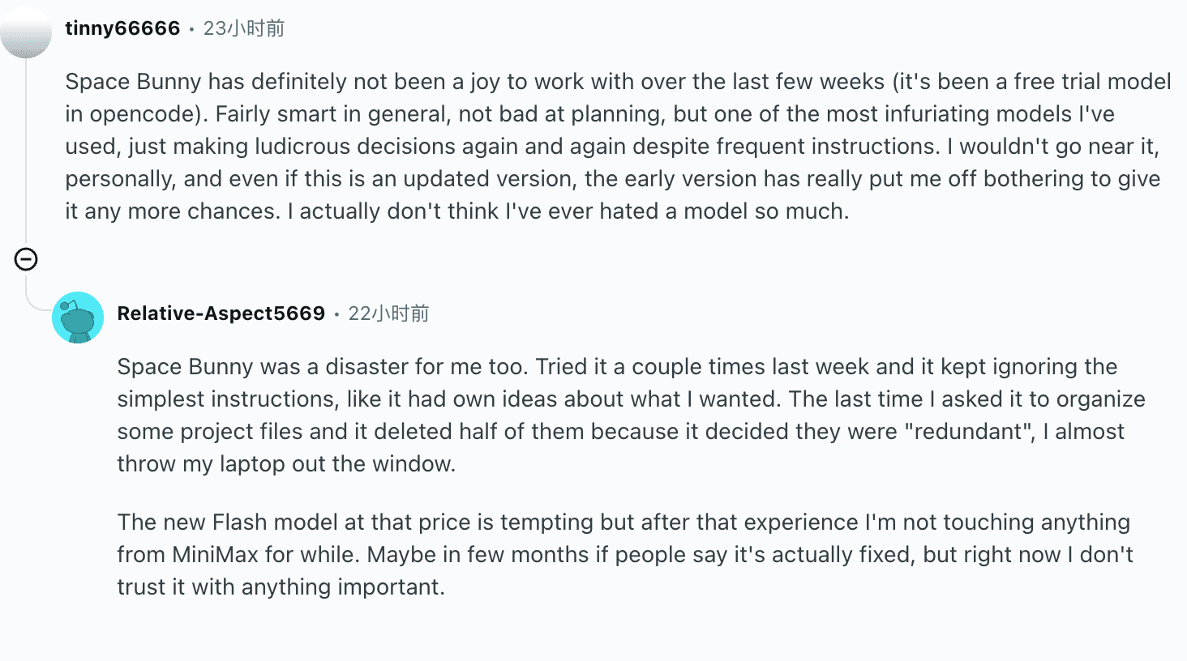This screenshot has height=661, width=1187.
Task: Click "trust it with anything important" final line
Action: (x=281, y=586)
